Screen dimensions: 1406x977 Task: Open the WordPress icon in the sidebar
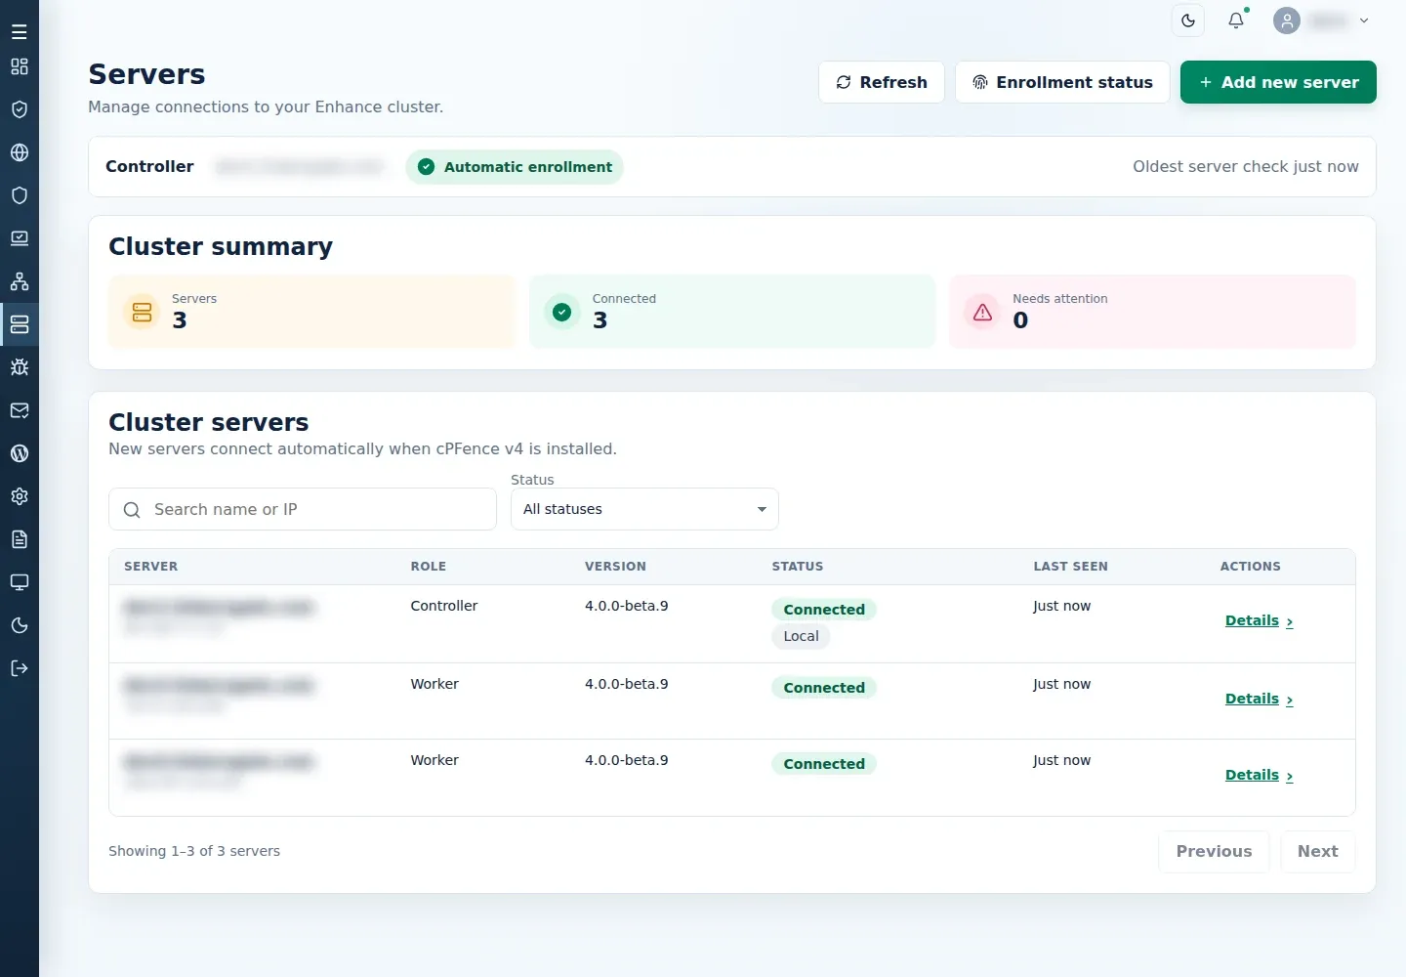20,453
